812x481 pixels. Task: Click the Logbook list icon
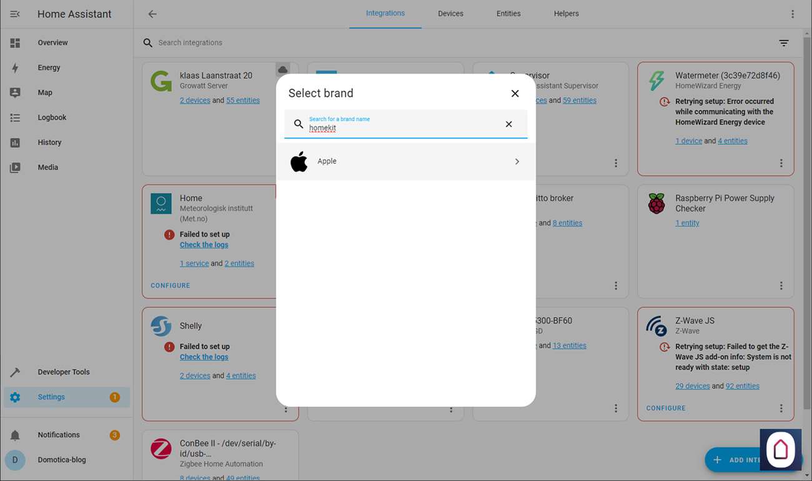point(15,117)
